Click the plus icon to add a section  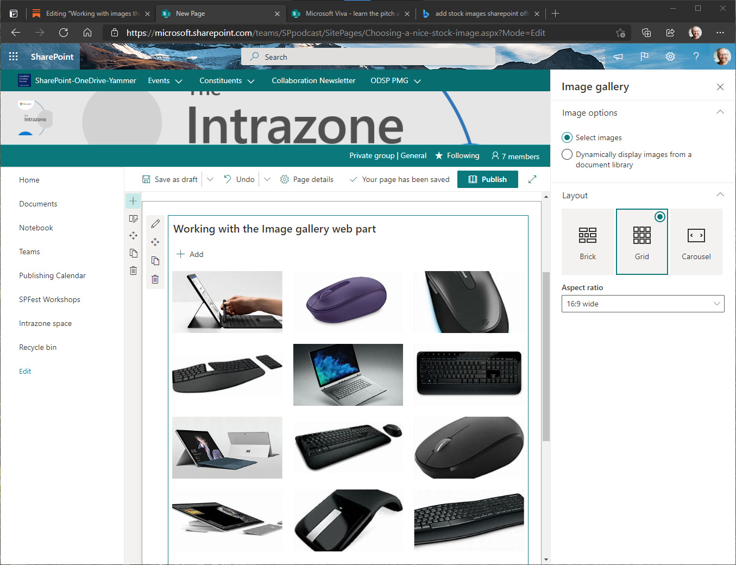click(x=133, y=200)
